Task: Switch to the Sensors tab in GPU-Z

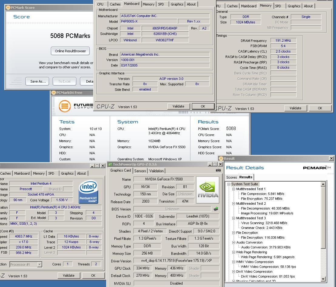Action: pos(140,171)
